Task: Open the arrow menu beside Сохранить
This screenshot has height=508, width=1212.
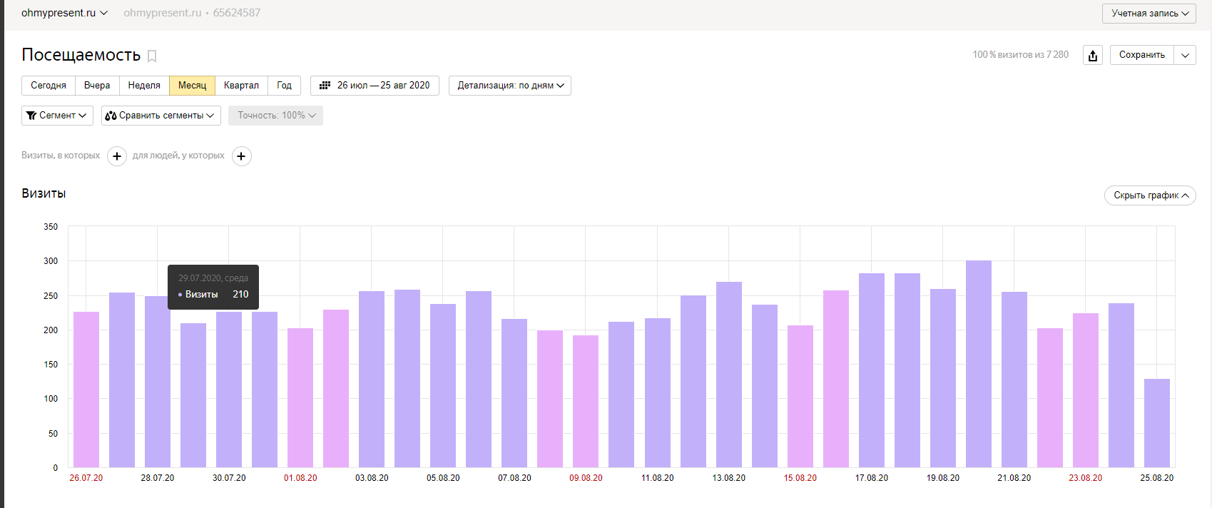Action: (x=1185, y=55)
